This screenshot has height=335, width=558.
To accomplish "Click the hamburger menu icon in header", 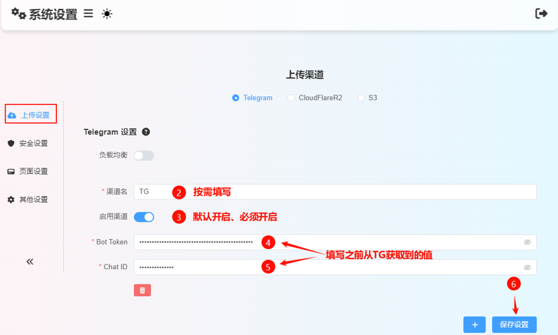I will pyautogui.click(x=88, y=14).
